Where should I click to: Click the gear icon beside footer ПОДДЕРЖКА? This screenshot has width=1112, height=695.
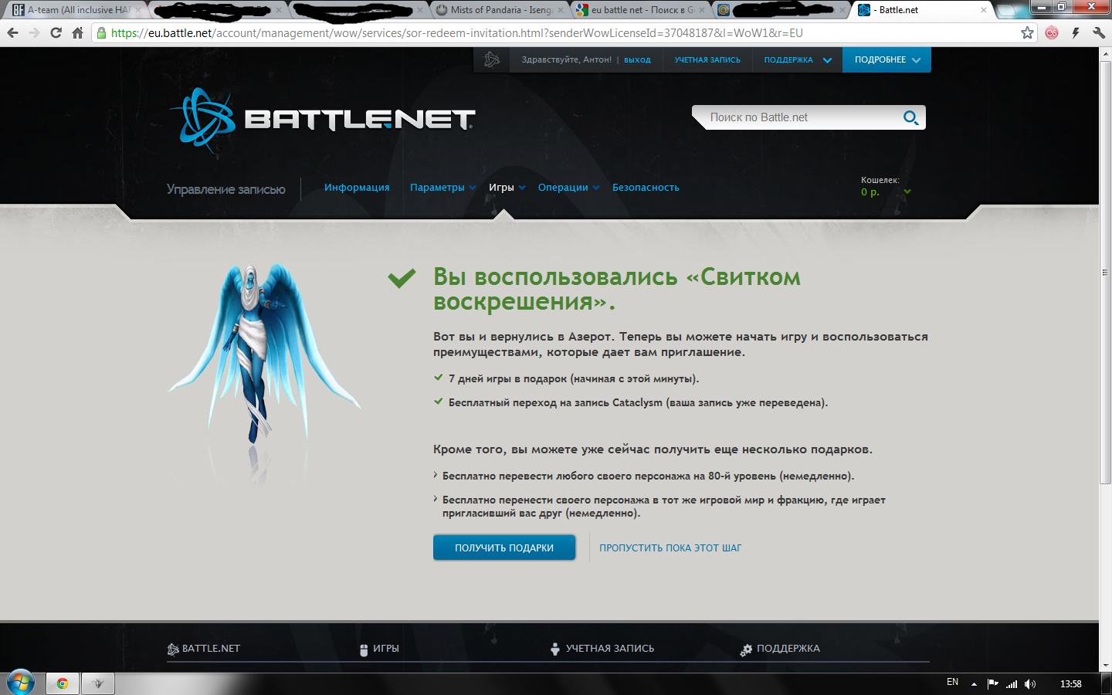click(746, 649)
